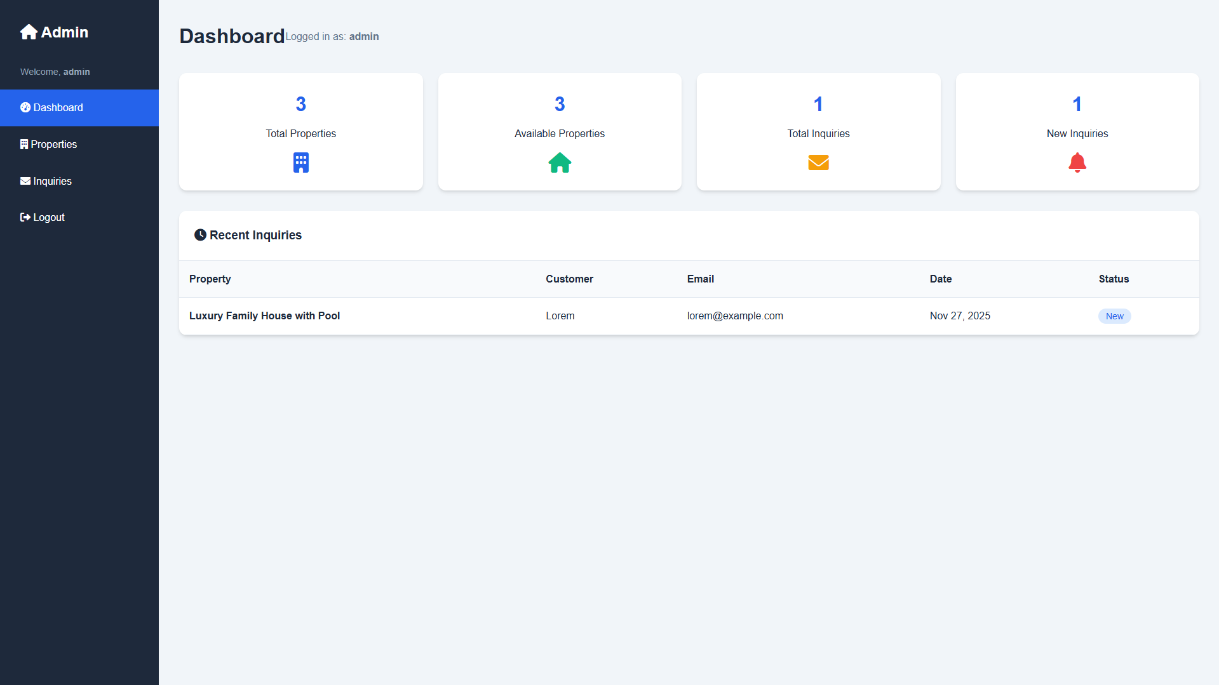
Task: Click the Admin home logo icon
Action: 29,32
